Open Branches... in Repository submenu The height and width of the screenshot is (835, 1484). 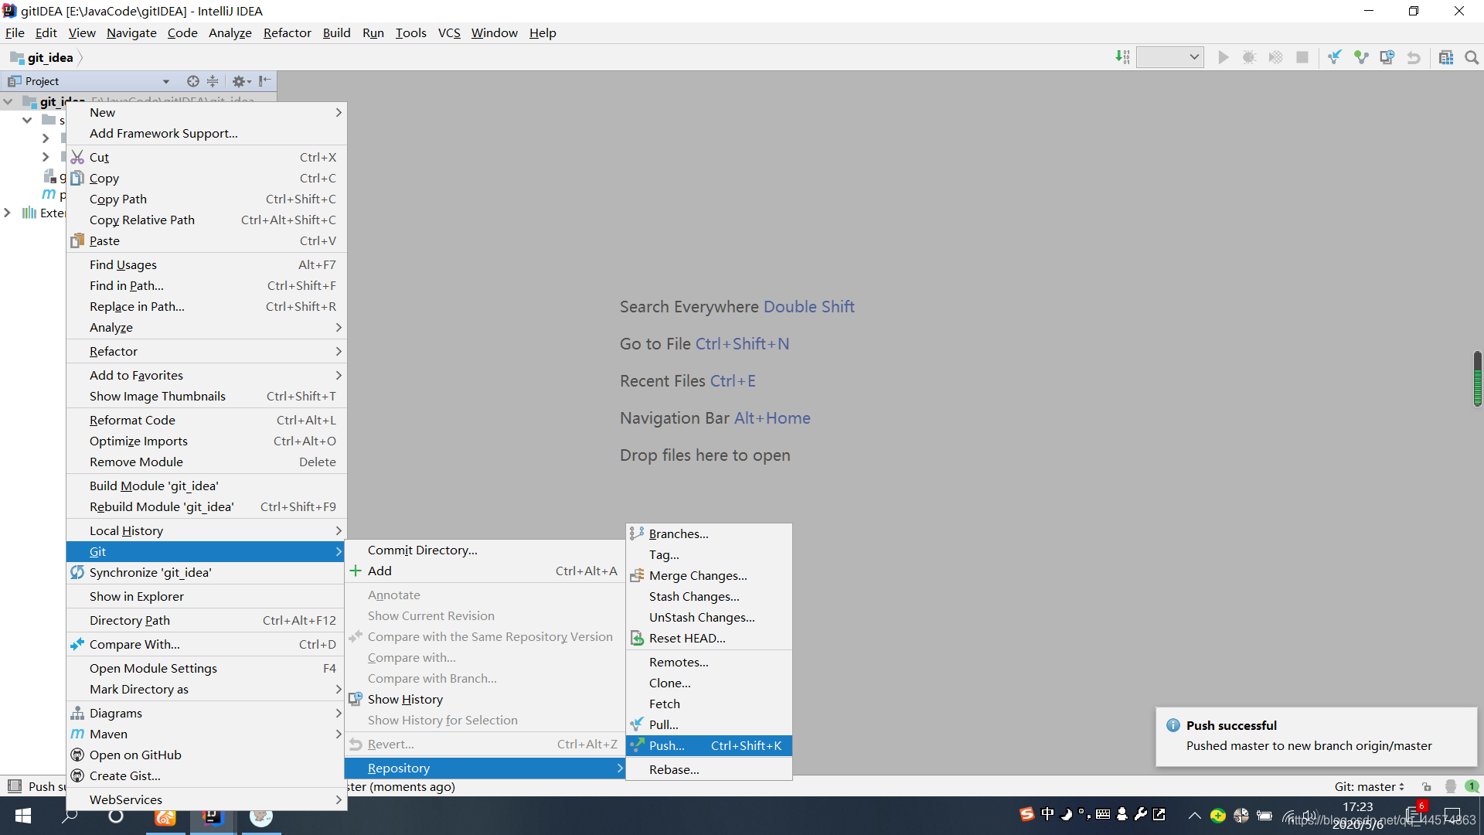(709, 533)
